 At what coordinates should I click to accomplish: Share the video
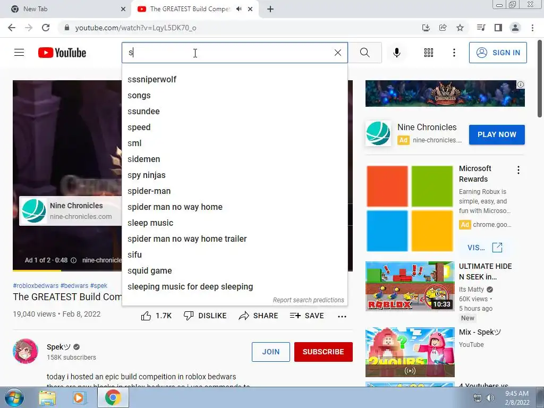[259, 316]
